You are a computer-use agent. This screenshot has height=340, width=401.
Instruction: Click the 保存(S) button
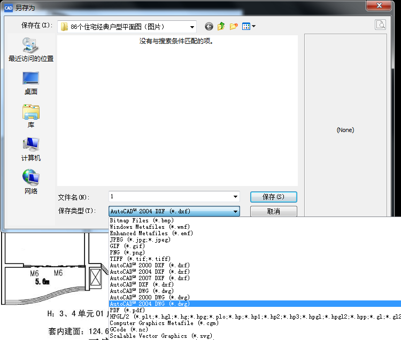pyautogui.click(x=273, y=197)
